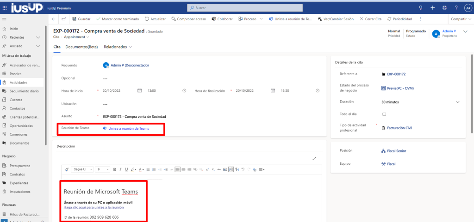Image resolution: width=474 pixels, height=222 pixels.
Task: Open start time clock picker
Action: click(184, 90)
